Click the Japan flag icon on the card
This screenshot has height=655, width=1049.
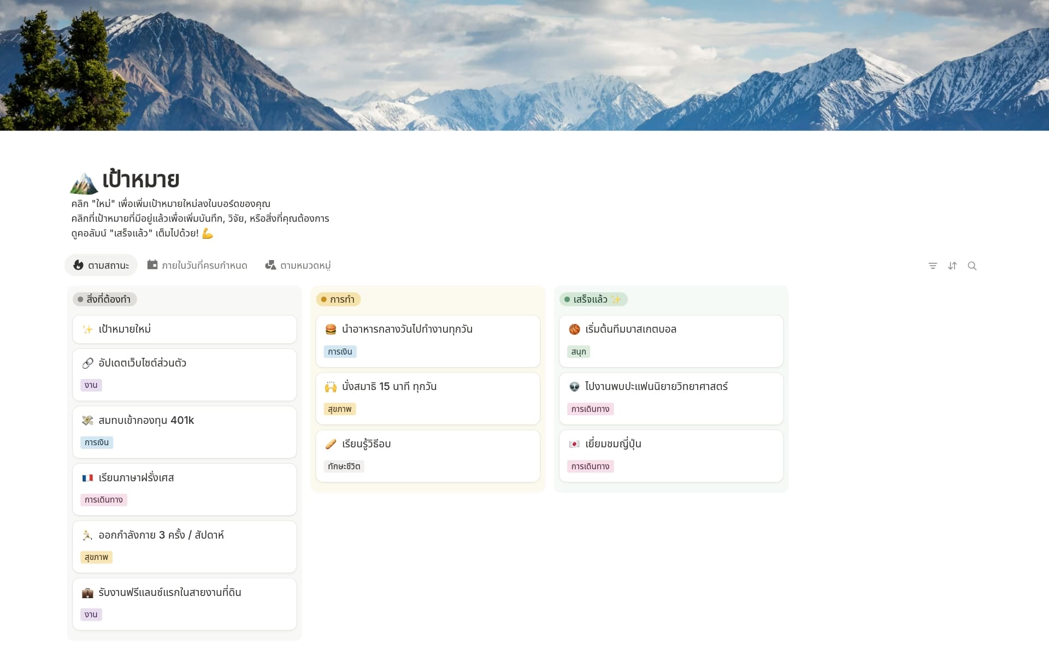point(574,444)
